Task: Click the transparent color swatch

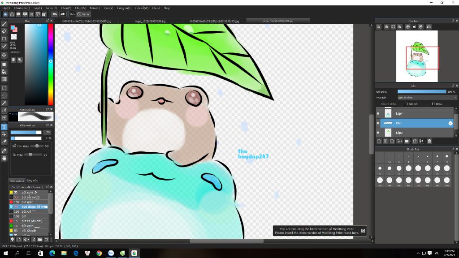Action: [14, 37]
